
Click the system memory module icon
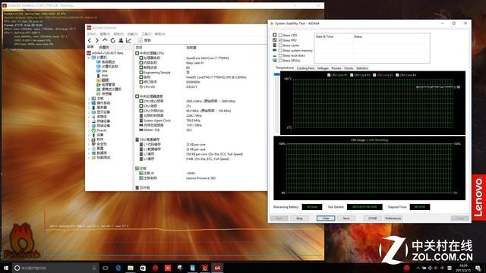[275, 50]
